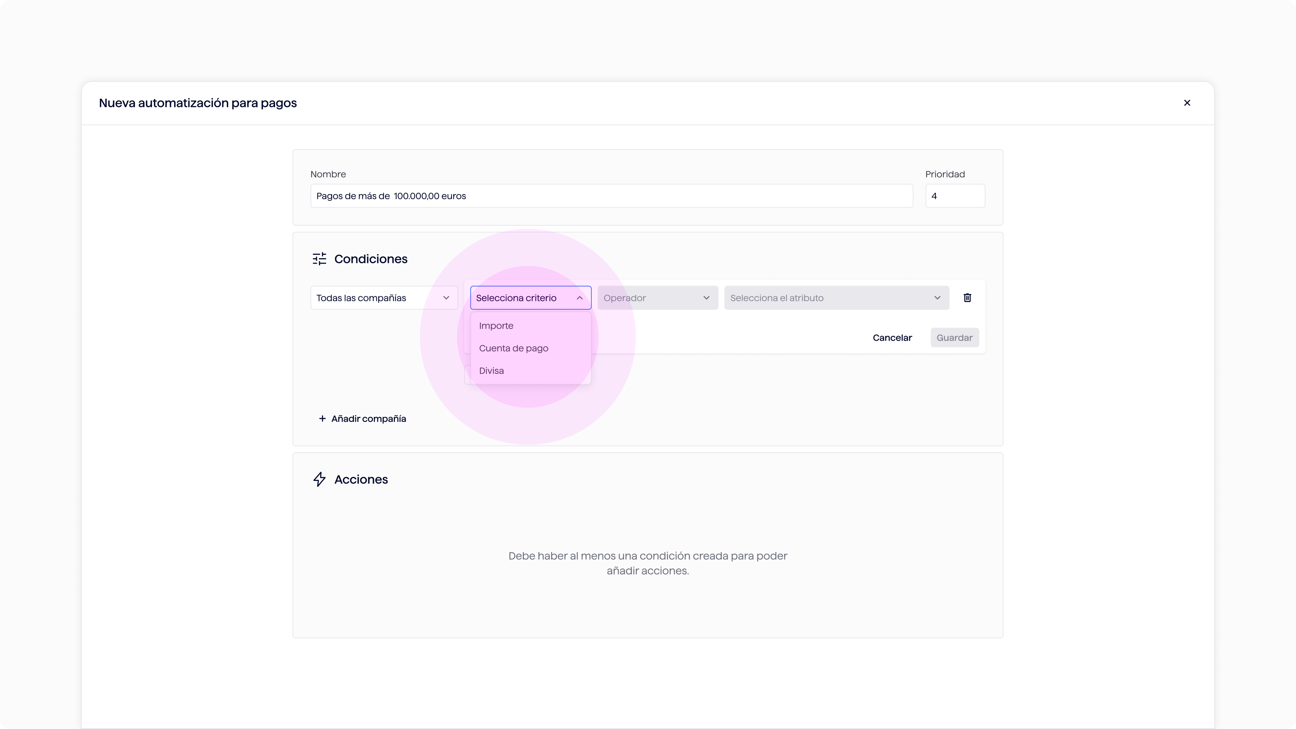The image size is (1296, 729).
Task: Choose Divisa from criteria list
Action: 530,371
